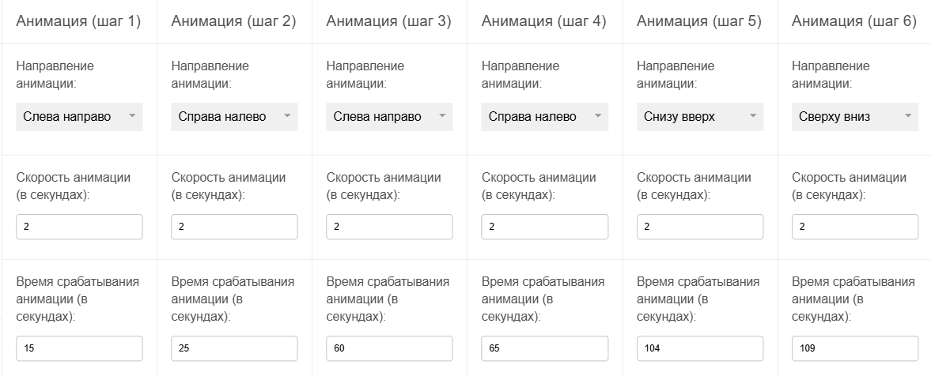Click the 'Анимация (шаг 6)' heading
Image resolution: width=931 pixels, height=376 pixels.
tap(853, 21)
